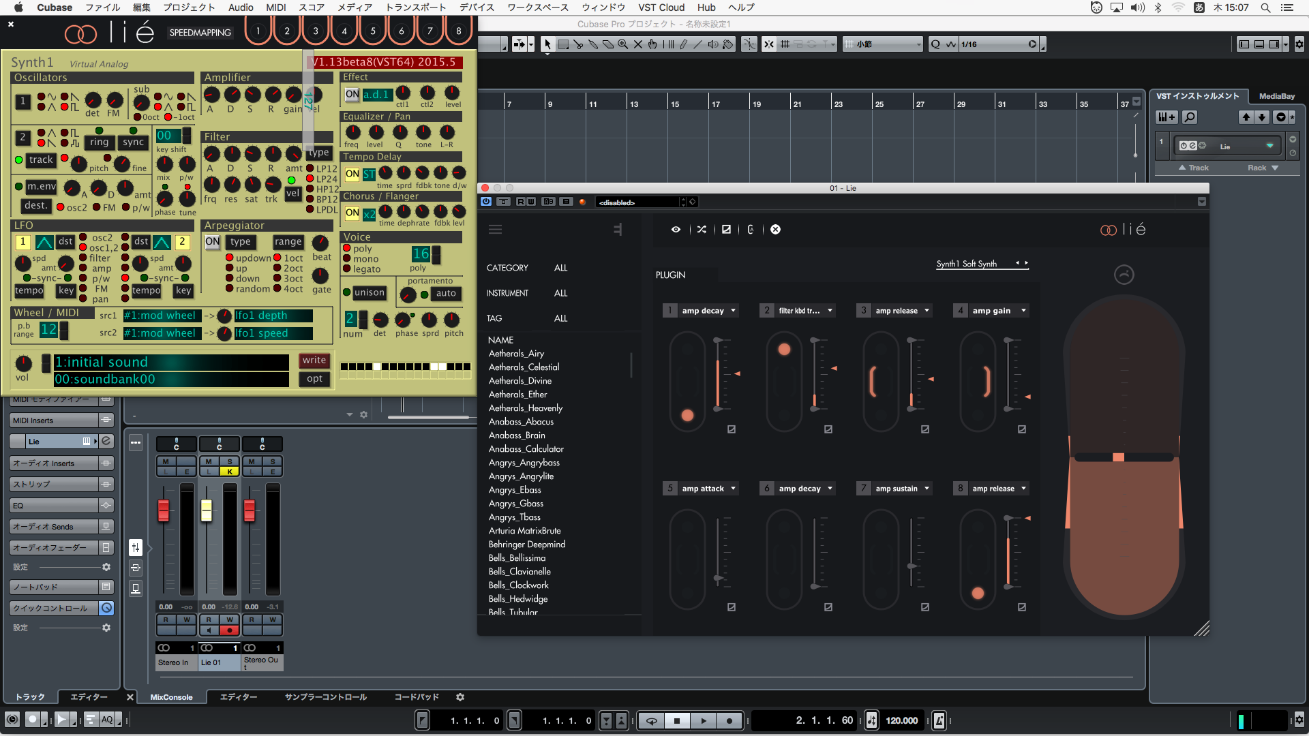
Task: Open the Synth1 Soft Synth plugin selector
Action: [982, 264]
